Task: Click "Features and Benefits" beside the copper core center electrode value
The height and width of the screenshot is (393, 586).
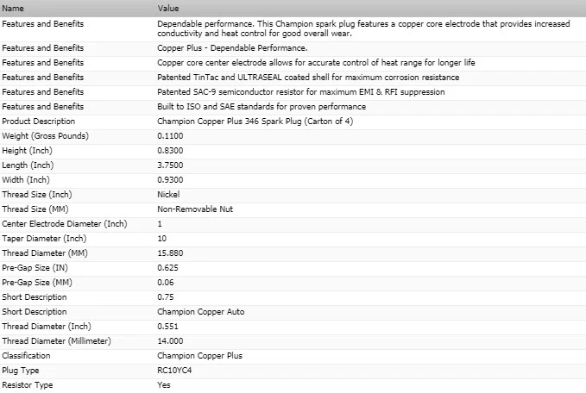Action: [42, 63]
